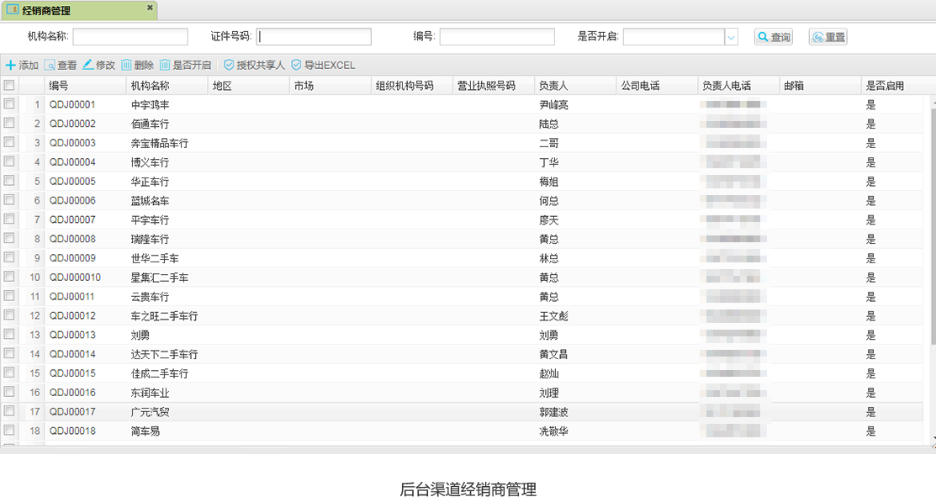Expand the 是否开启 dropdown arrow
Screen dimensions: 936x497
point(731,37)
